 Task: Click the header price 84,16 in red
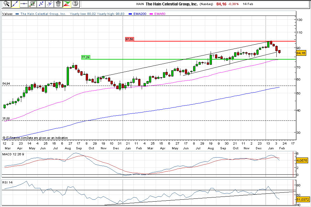click(221, 4)
